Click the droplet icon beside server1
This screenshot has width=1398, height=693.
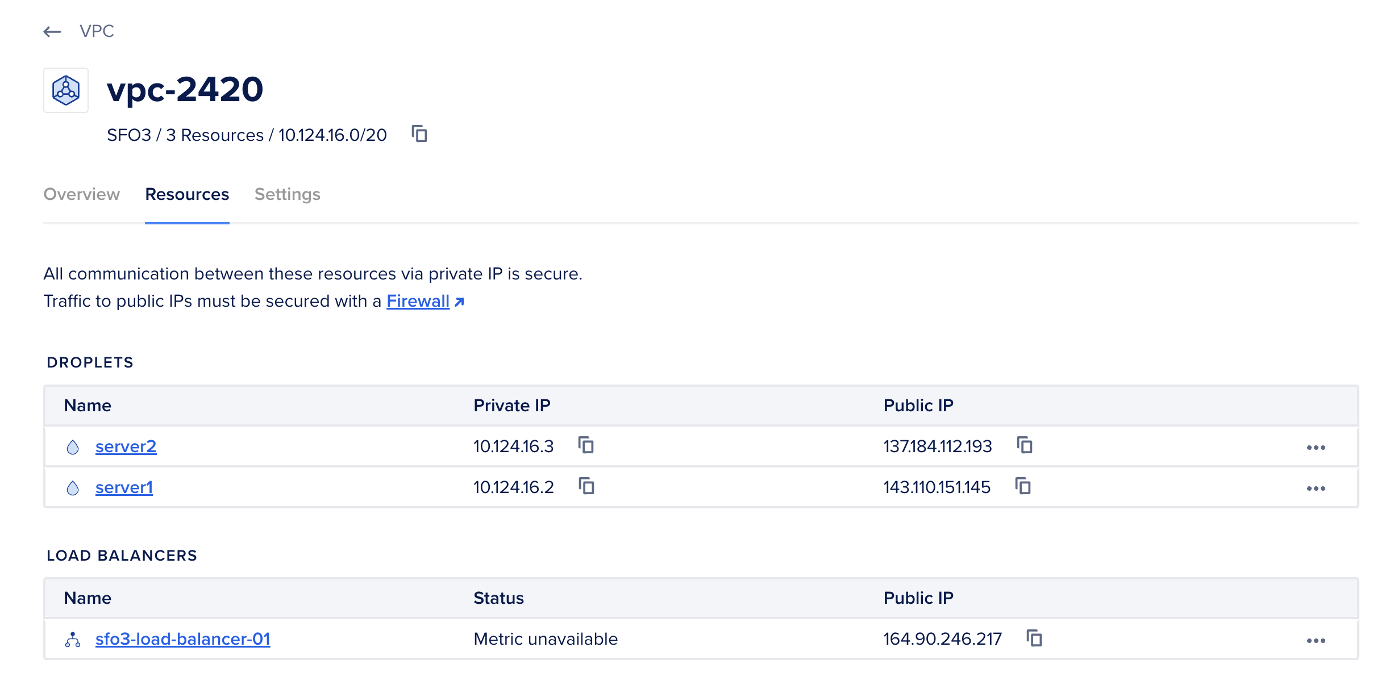point(73,488)
